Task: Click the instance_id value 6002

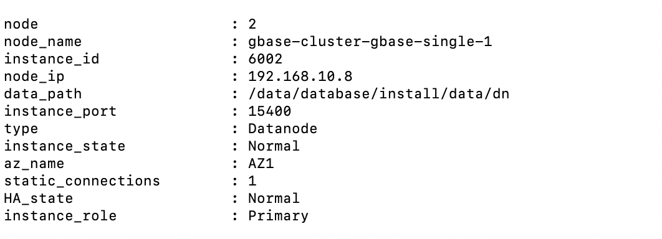Action: pyautogui.click(x=265, y=59)
